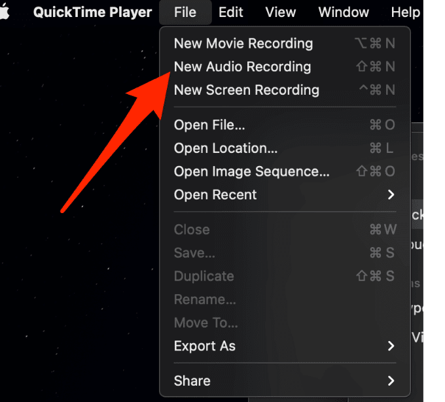Screen dimensions: 445x402
Task: Click the Share chevron arrow
Action: (x=391, y=380)
